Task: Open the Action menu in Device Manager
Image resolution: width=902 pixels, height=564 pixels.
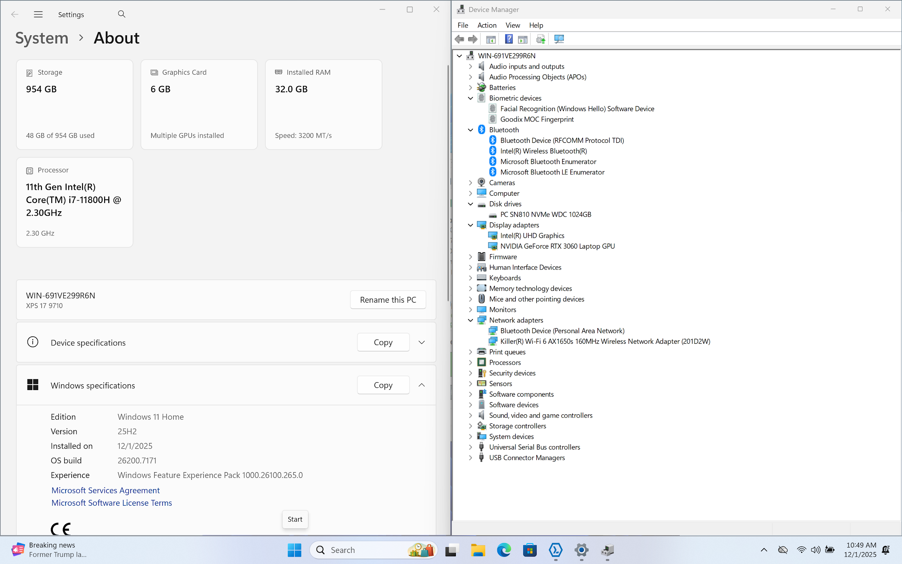Action: point(487,25)
